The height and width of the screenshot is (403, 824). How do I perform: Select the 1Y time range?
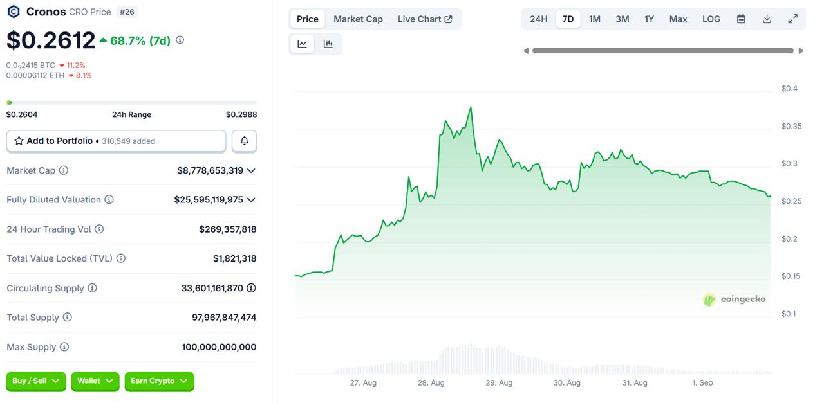[650, 19]
